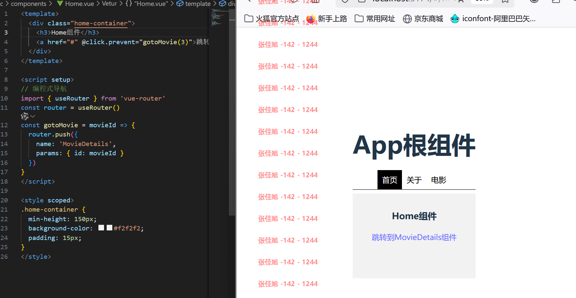Click the globe icon beside 京东商城

pos(407,19)
